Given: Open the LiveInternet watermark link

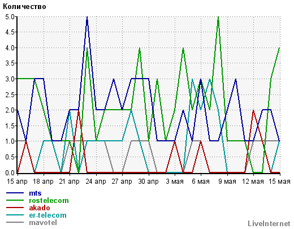Looking at the screenshot, I should pos(269,223).
